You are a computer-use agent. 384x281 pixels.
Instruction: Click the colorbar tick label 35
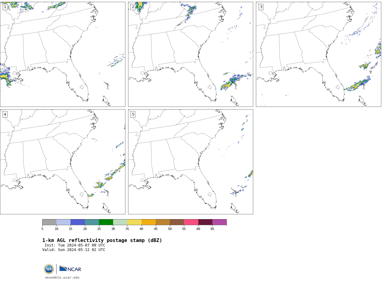coord(127,229)
